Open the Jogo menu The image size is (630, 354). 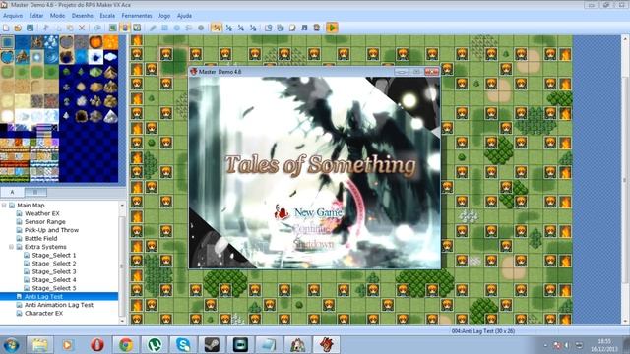tap(164, 16)
